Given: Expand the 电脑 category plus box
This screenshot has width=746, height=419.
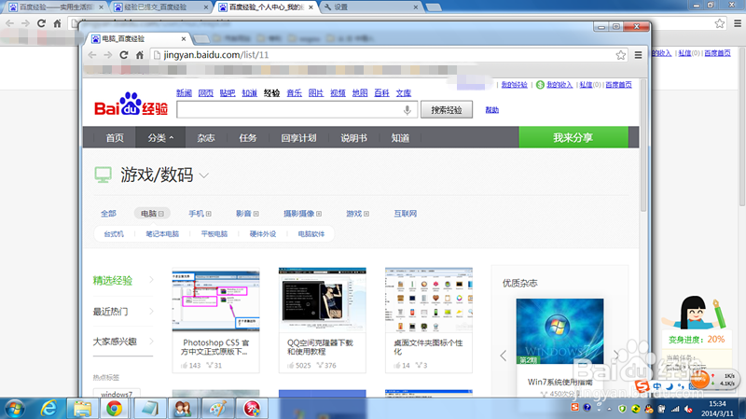Looking at the screenshot, I should (x=161, y=214).
